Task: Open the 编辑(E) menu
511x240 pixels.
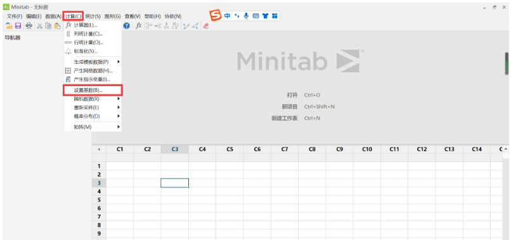Action: pyautogui.click(x=34, y=16)
